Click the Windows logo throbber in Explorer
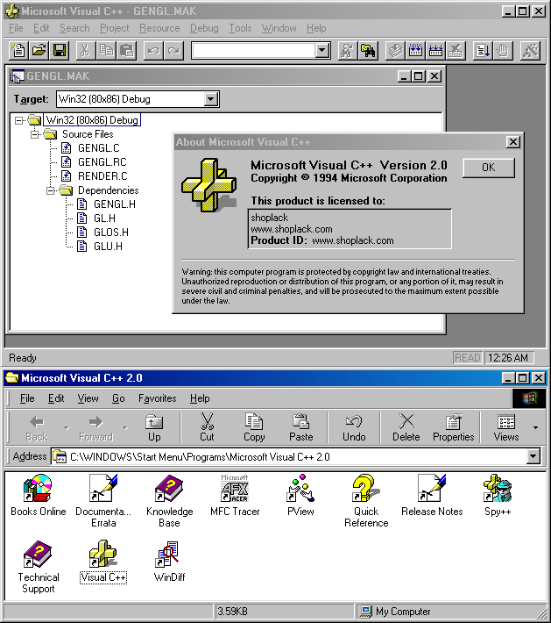The width and height of the screenshot is (551, 623). point(529,398)
